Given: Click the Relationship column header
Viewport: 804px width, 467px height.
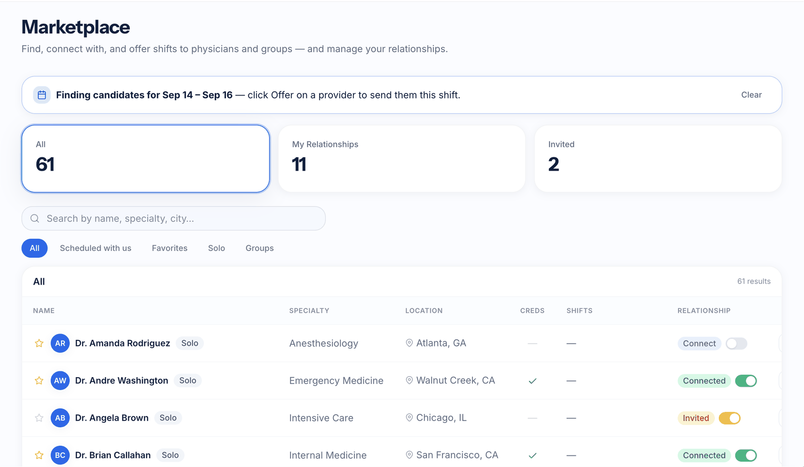Looking at the screenshot, I should [704, 311].
